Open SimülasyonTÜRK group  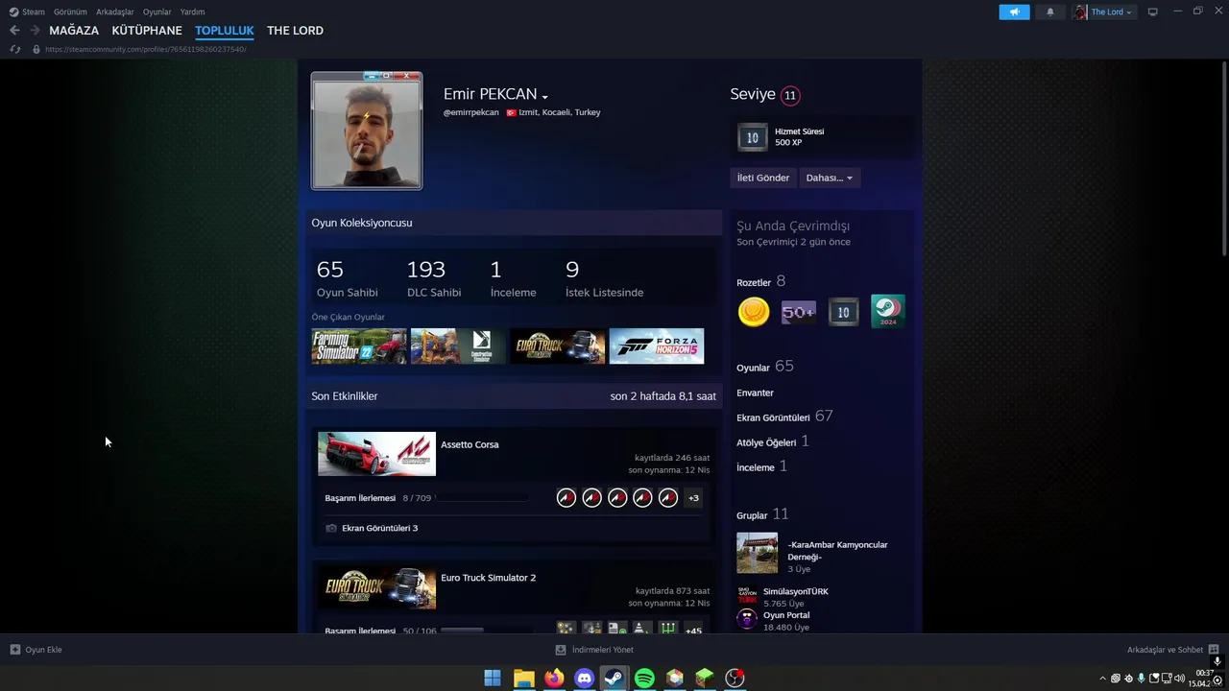tap(796, 591)
